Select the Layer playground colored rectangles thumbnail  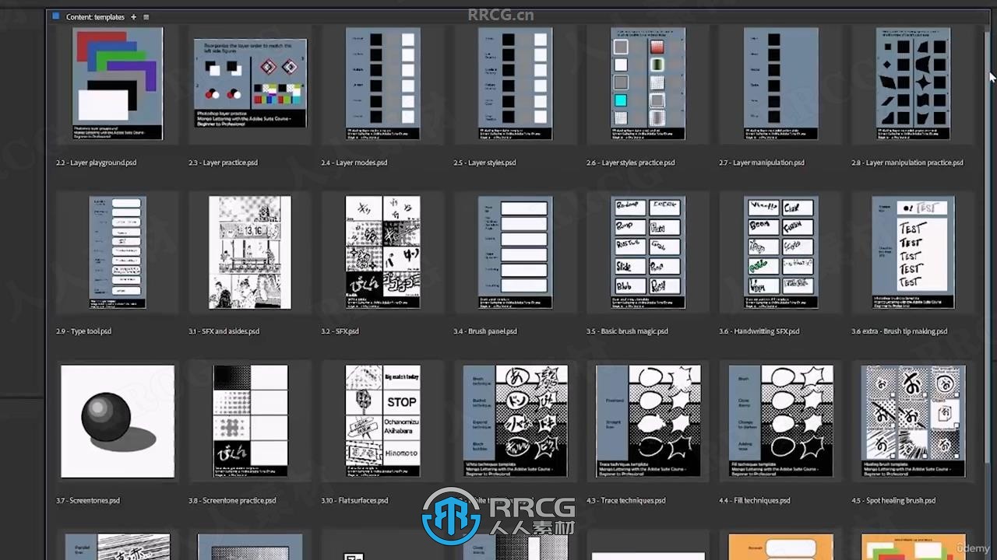point(118,84)
